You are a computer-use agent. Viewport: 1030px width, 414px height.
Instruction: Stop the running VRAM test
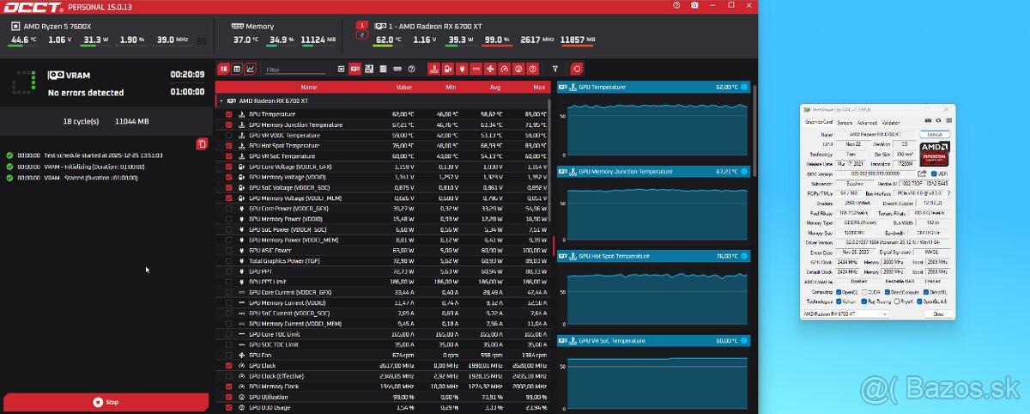tap(106, 401)
